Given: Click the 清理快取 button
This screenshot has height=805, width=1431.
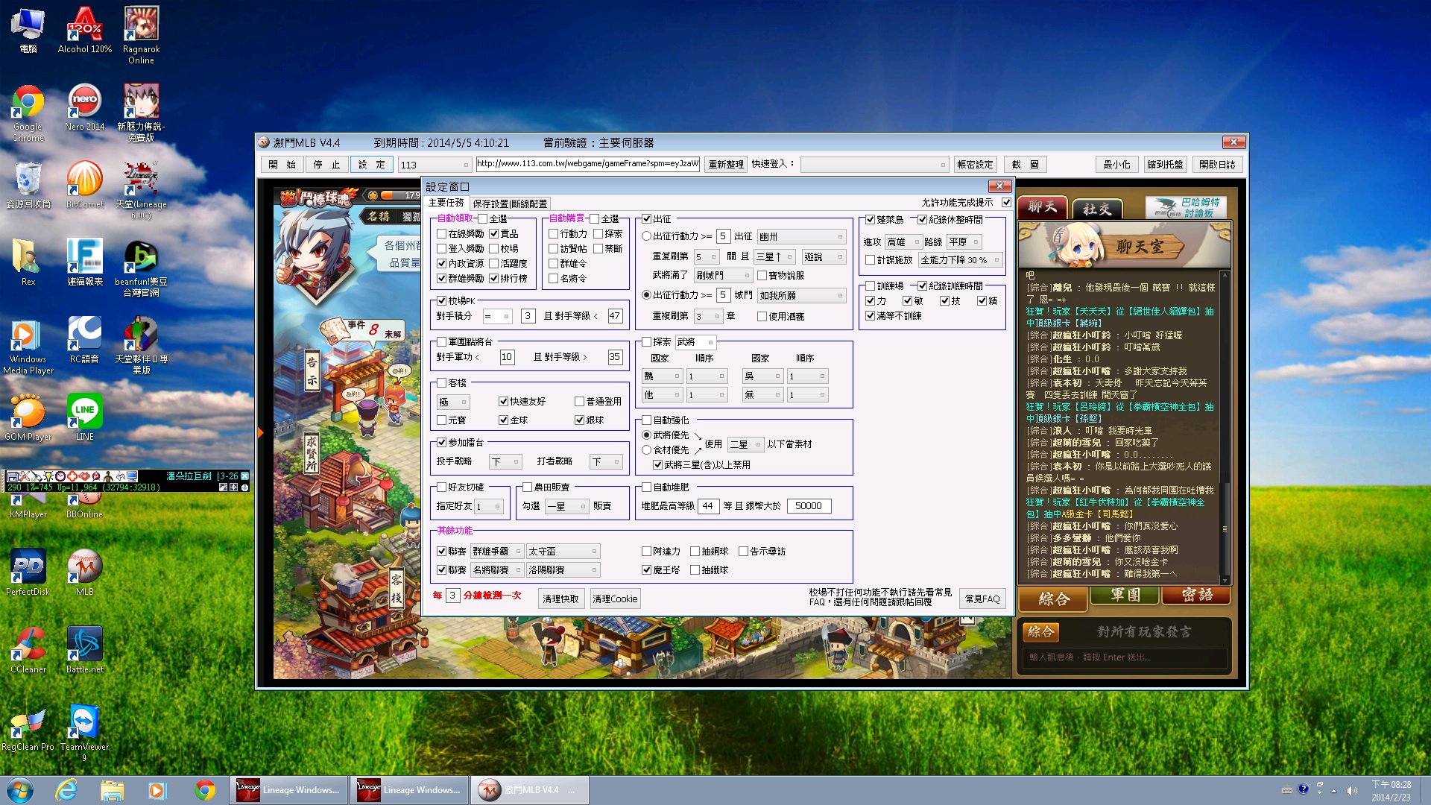Looking at the screenshot, I should coord(560,599).
